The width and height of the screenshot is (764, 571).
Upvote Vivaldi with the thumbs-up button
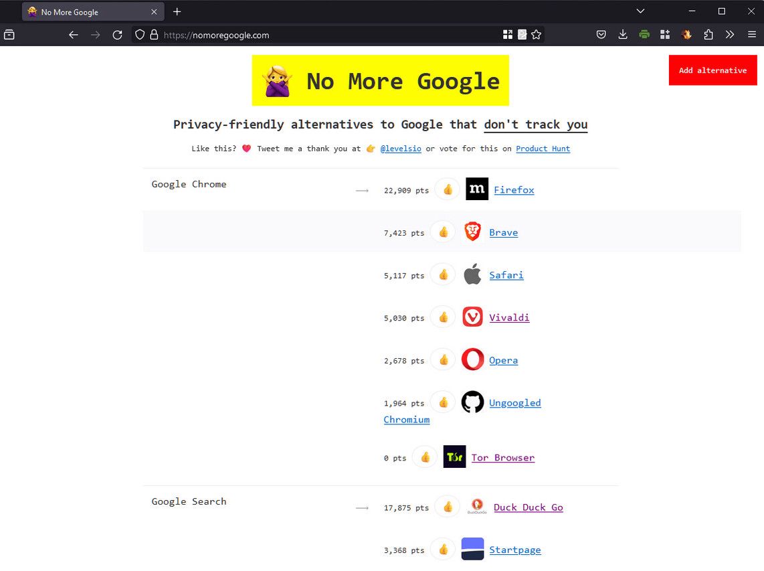pyautogui.click(x=443, y=317)
